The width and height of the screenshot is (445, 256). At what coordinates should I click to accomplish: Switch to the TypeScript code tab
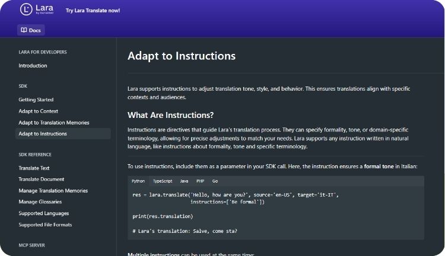(x=163, y=181)
